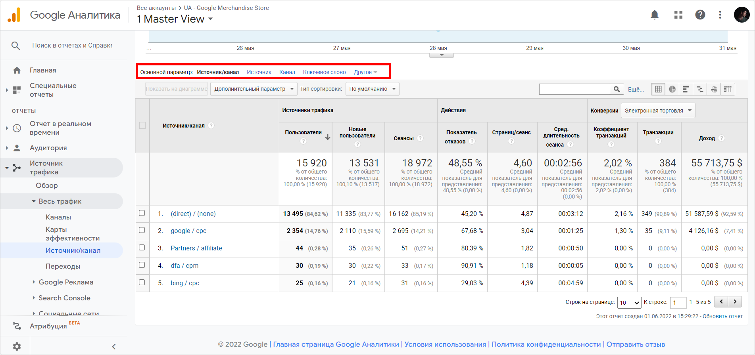This screenshot has width=755, height=355.
Task: Click the person icon for Аудитория
Action: click(17, 148)
